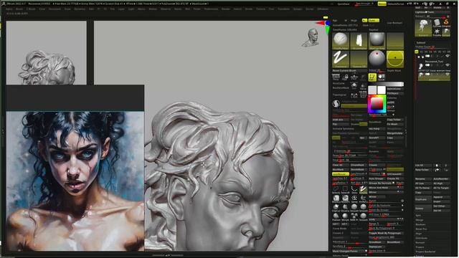Open the Alpha menu
This screenshot has height=258, width=459.
(9, 9)
